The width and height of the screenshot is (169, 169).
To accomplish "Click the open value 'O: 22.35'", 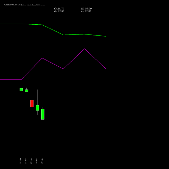I will coord(59,11).
